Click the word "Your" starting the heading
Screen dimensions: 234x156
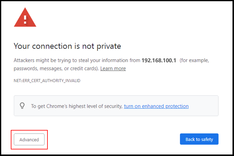(22, 46)
